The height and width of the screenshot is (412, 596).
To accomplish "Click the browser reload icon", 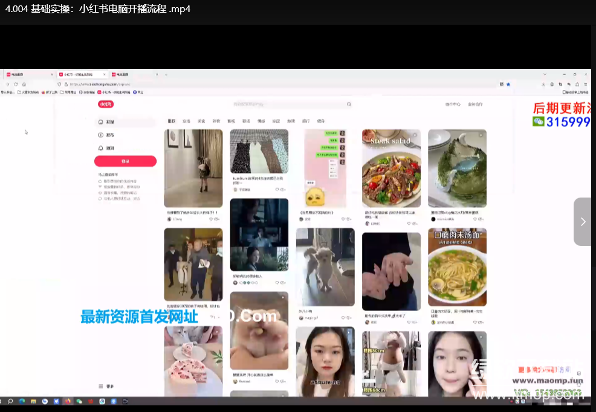I will [16, 84].
